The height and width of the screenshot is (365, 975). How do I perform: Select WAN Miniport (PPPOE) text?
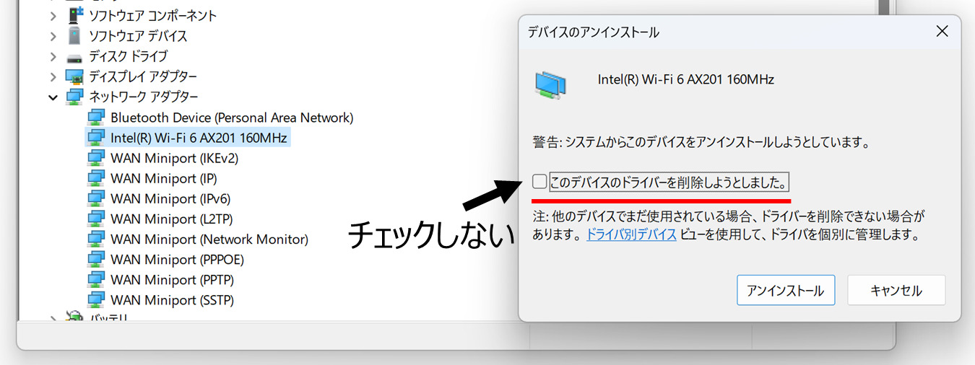[x=177, y=259]
